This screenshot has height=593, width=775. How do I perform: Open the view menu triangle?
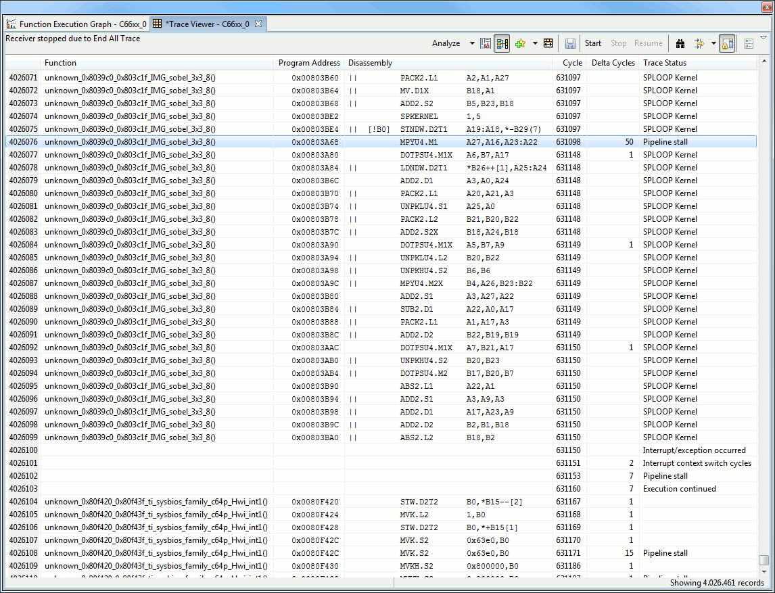pyautogui.click(x=764, y=38)
